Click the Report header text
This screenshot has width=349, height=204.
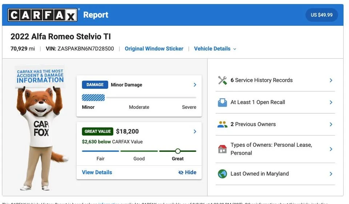(x=96, y=15)
